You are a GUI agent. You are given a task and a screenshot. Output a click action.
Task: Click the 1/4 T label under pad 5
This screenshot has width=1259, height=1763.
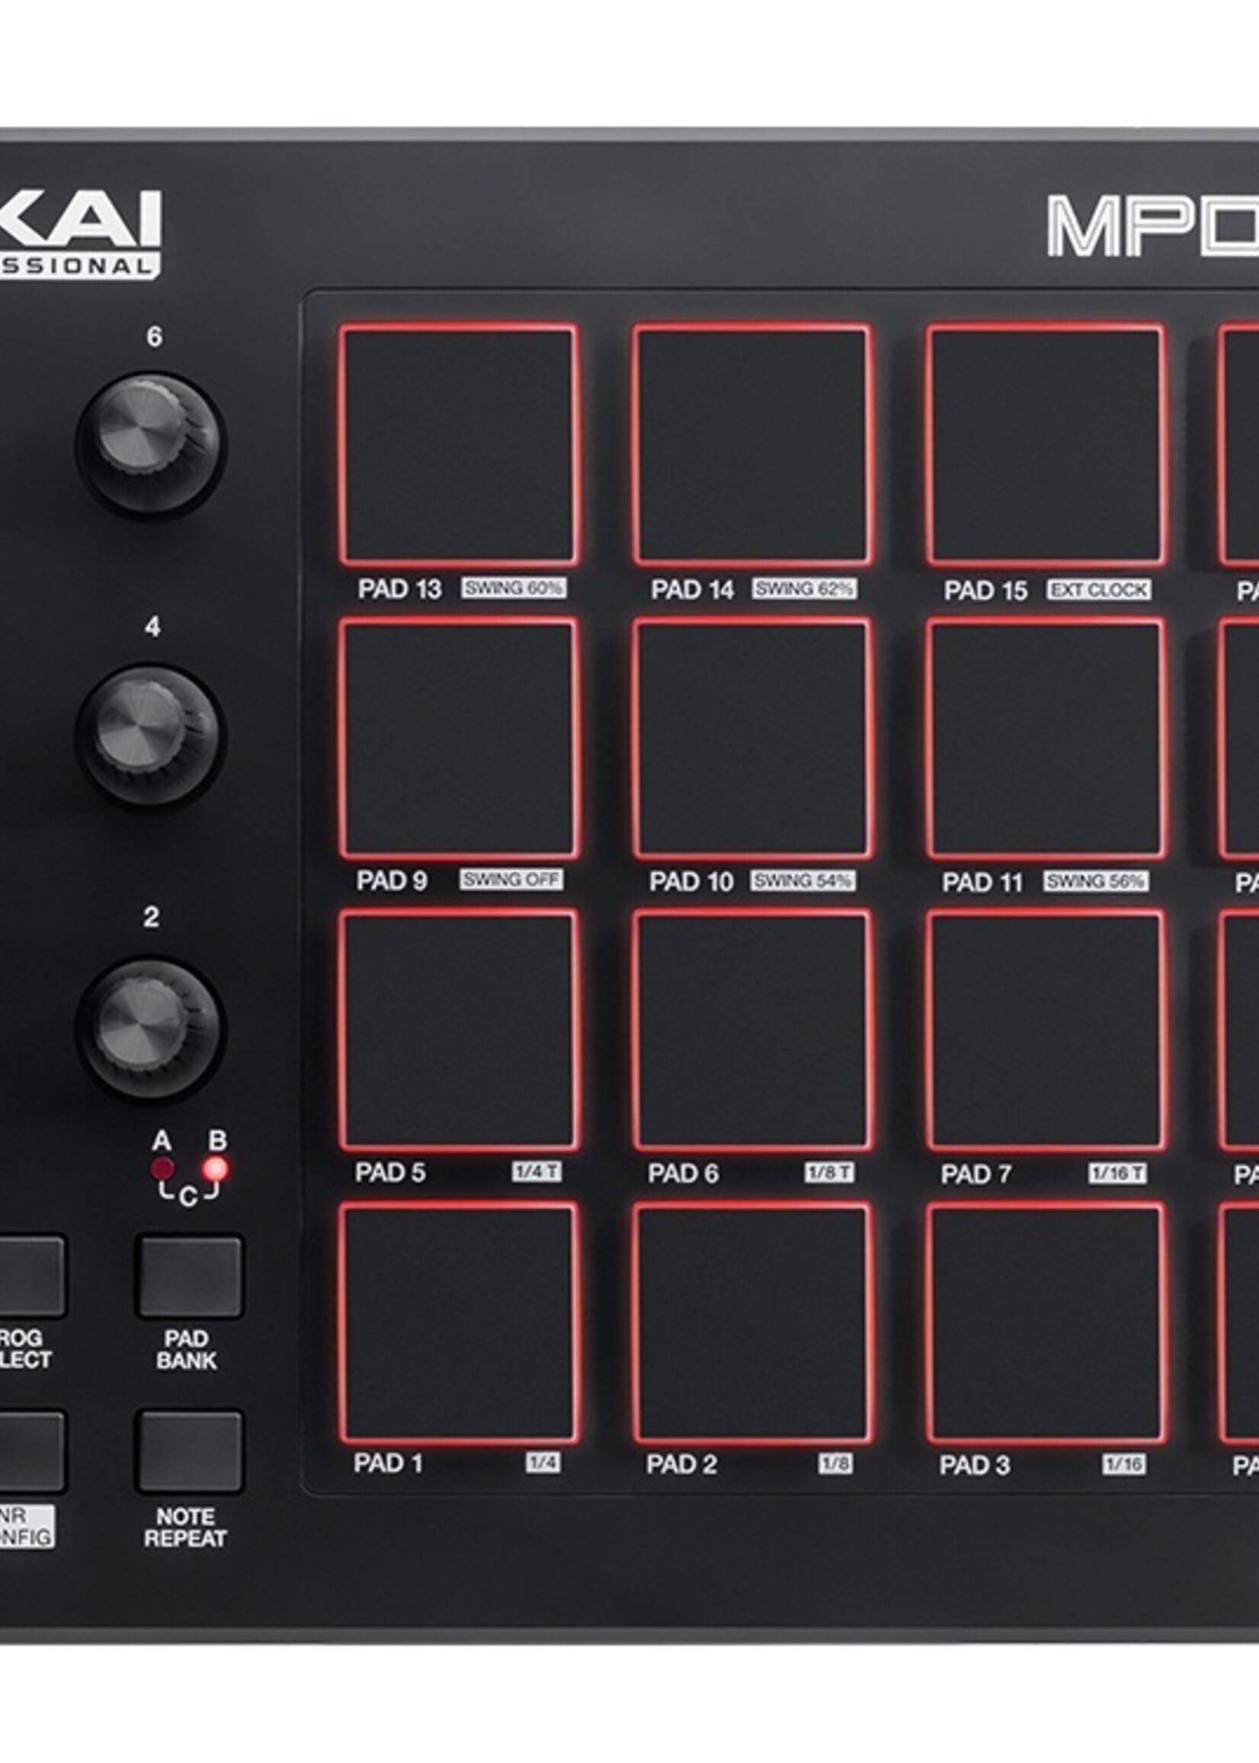537,1172
